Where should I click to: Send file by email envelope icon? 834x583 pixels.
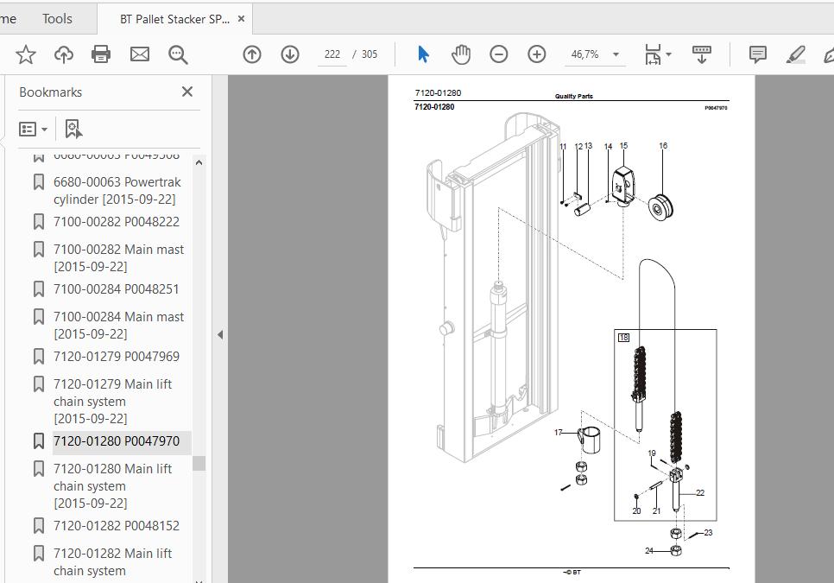click(x=140, y=54)
